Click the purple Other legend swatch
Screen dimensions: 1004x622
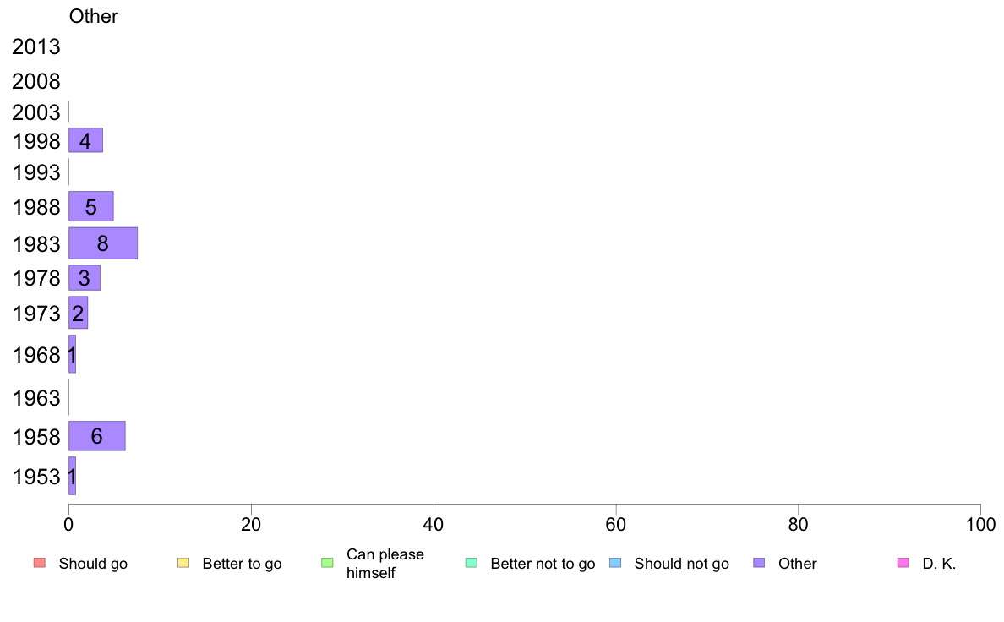click(759, 563)
